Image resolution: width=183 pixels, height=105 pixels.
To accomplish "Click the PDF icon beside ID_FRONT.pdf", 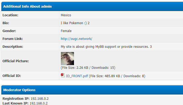I will [62, 76].
